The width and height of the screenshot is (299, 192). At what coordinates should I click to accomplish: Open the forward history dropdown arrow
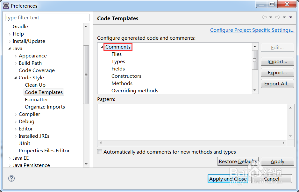[284, 17]
